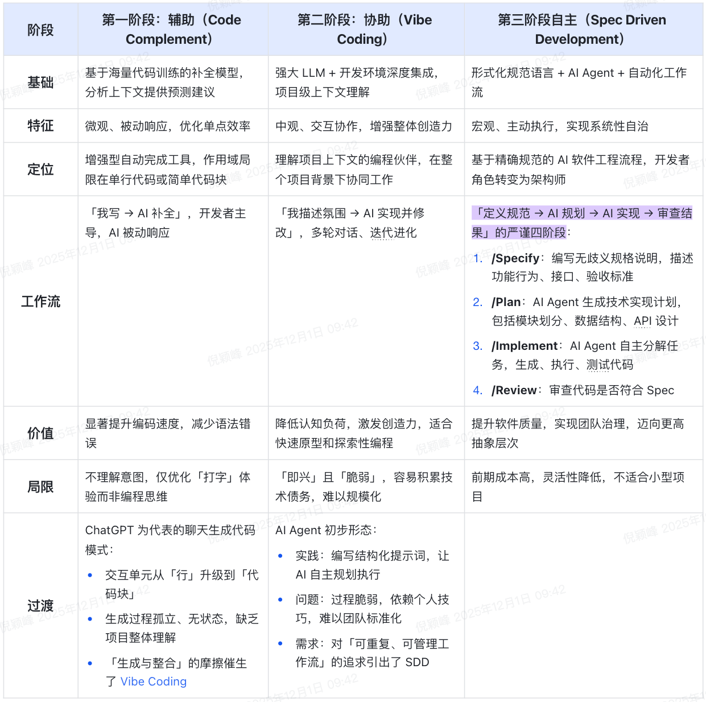
Task: Click the AI Agent 初步形态 text
Action: pyautogui.click(x=325, y=530)
